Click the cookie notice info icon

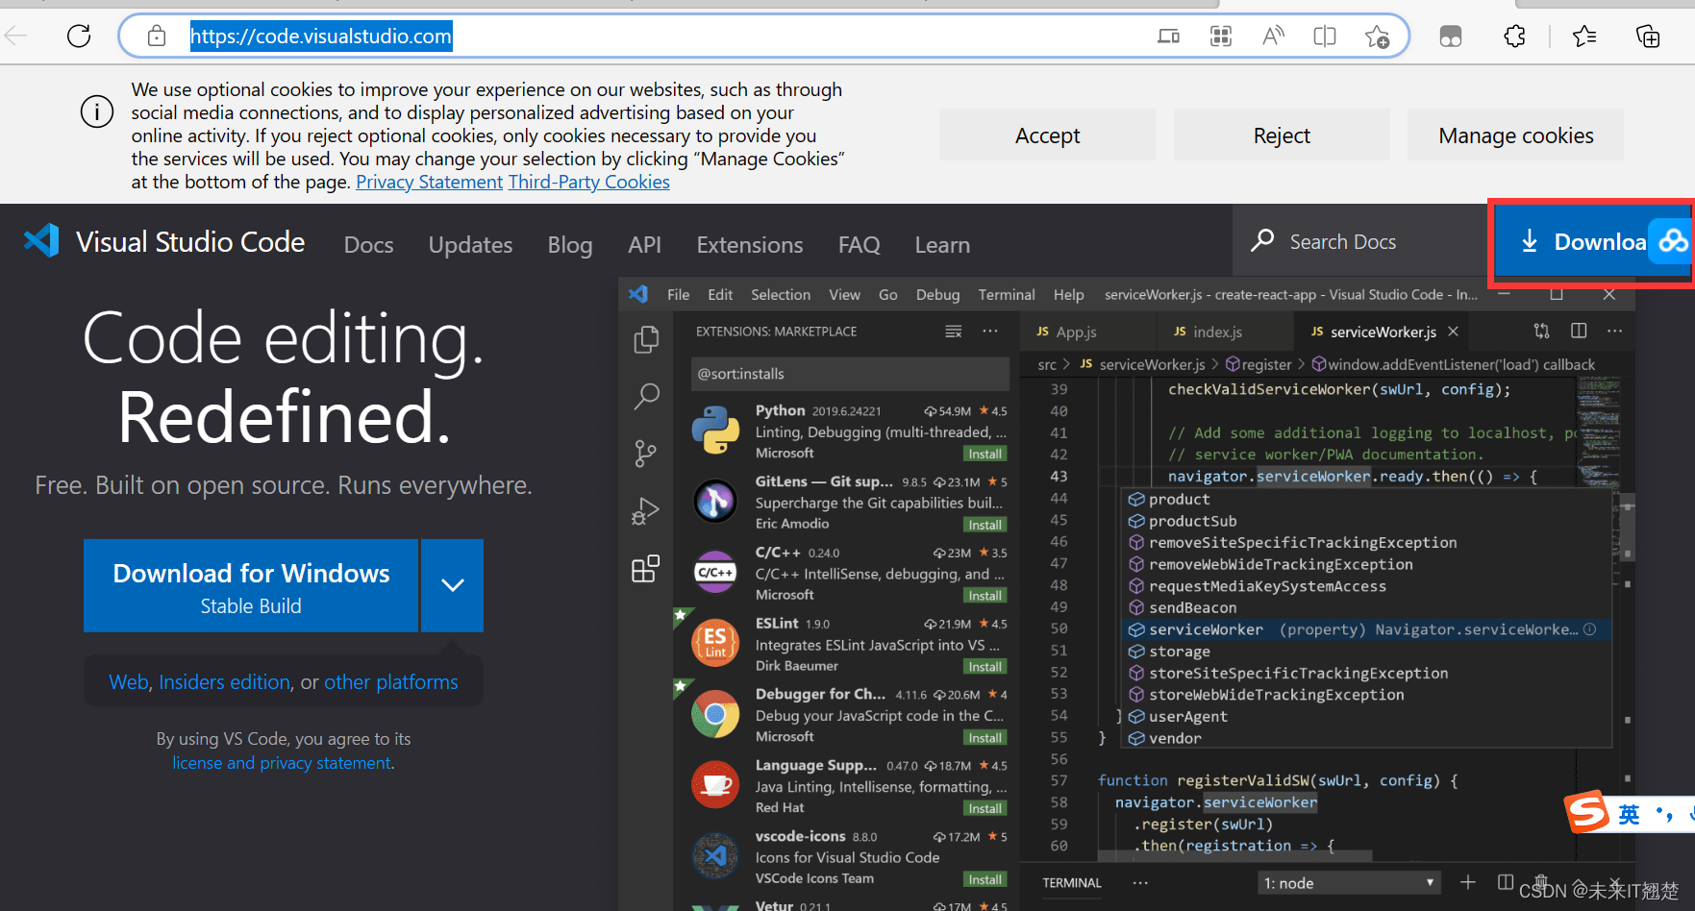pos(96,111)
